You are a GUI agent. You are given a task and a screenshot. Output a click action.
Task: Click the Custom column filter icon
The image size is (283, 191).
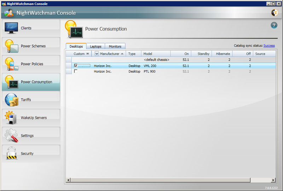point(88,54)
